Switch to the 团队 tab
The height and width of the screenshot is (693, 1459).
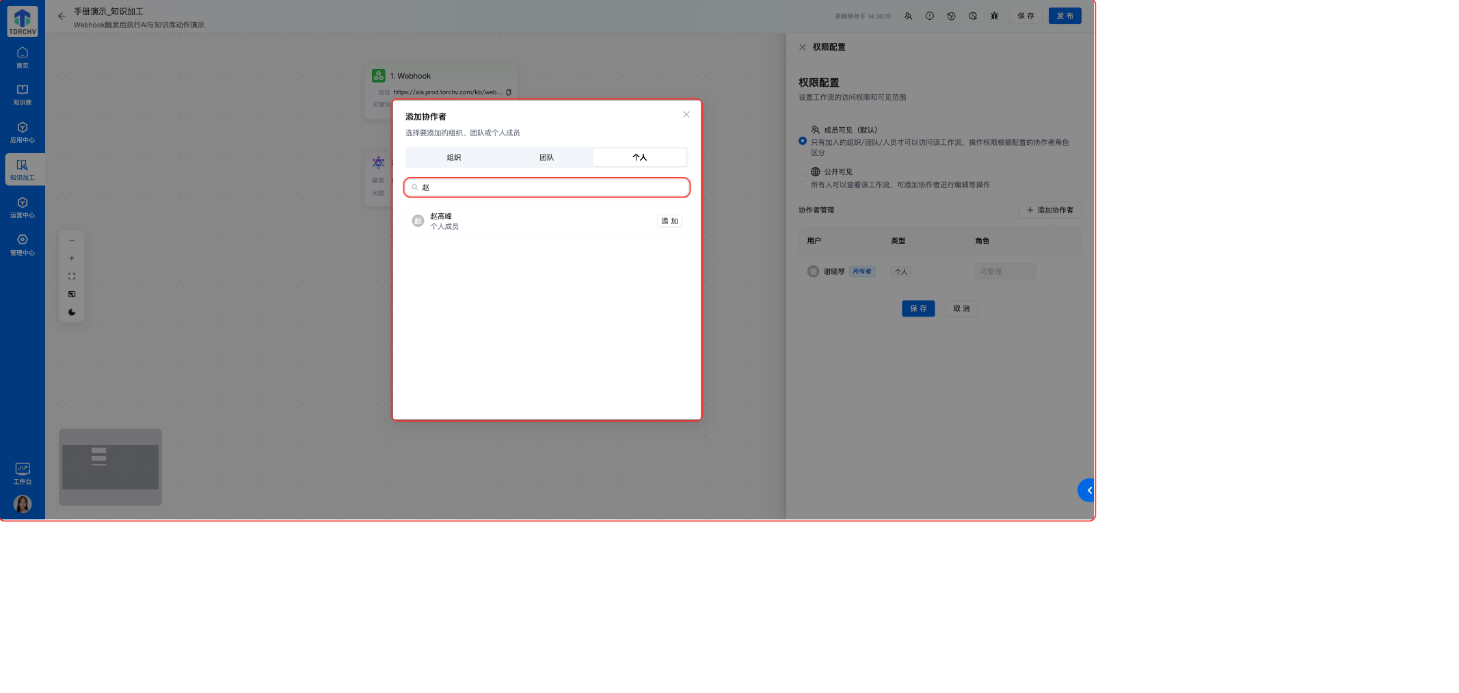(546, 158)
